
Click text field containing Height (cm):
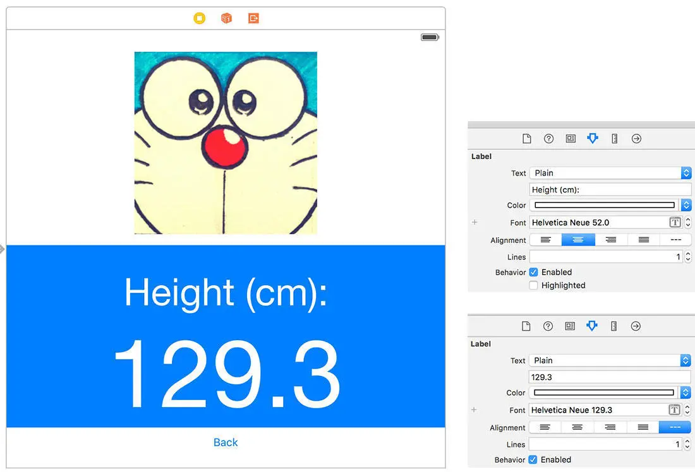click(610, 189)
